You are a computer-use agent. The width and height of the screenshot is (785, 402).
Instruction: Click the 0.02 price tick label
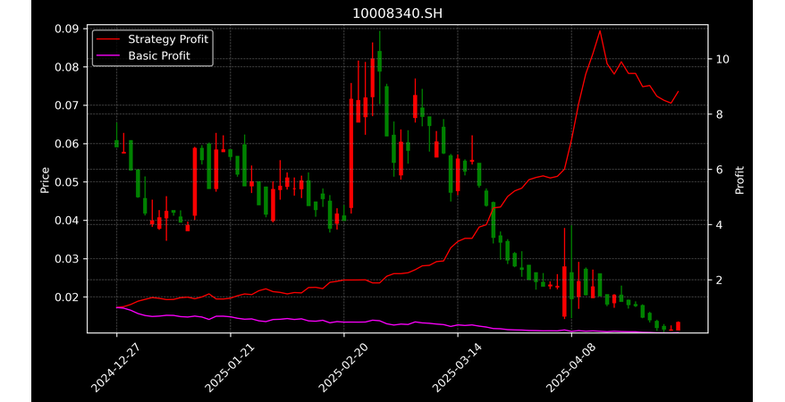tap(67, 297)
